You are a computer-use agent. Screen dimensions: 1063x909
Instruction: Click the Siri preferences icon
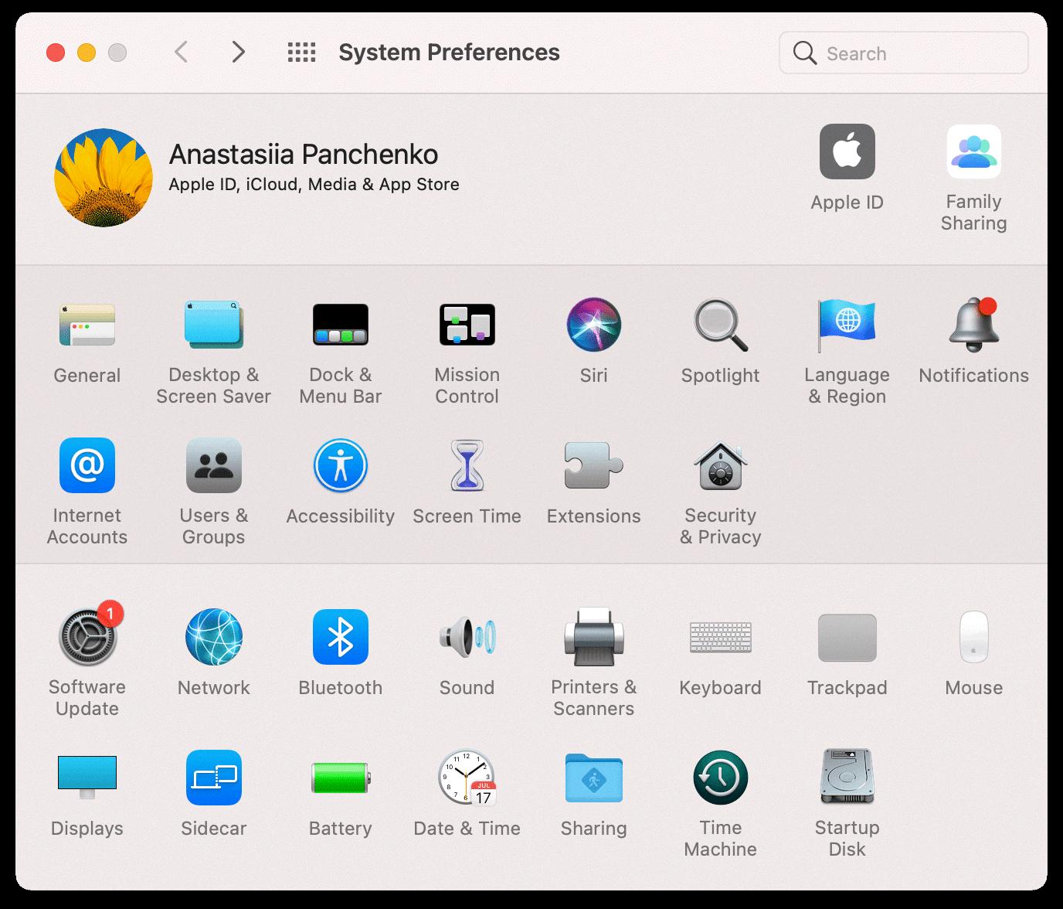[593, 325]
